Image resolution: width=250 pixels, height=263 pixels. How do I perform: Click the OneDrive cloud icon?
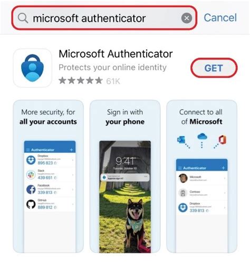[202, 137]
